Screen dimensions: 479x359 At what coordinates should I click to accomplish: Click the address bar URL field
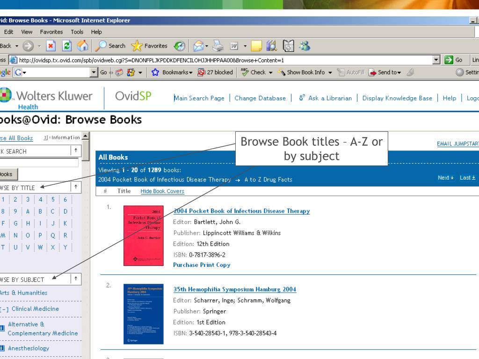221,60
